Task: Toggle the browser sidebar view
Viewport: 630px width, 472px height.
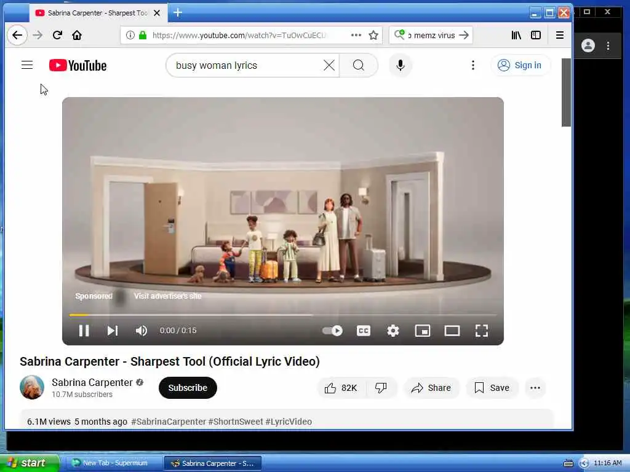Action: 536,35
